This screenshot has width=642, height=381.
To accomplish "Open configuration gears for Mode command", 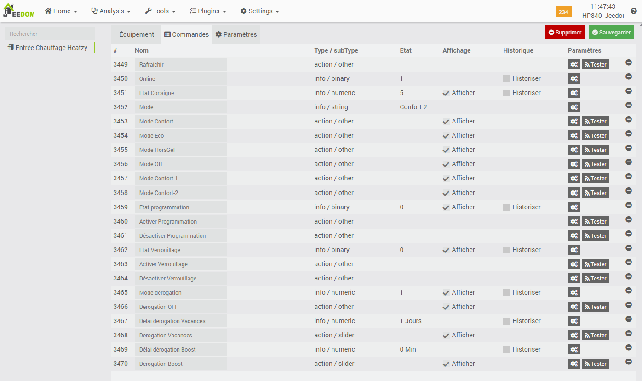I will [x=574, y=107].
